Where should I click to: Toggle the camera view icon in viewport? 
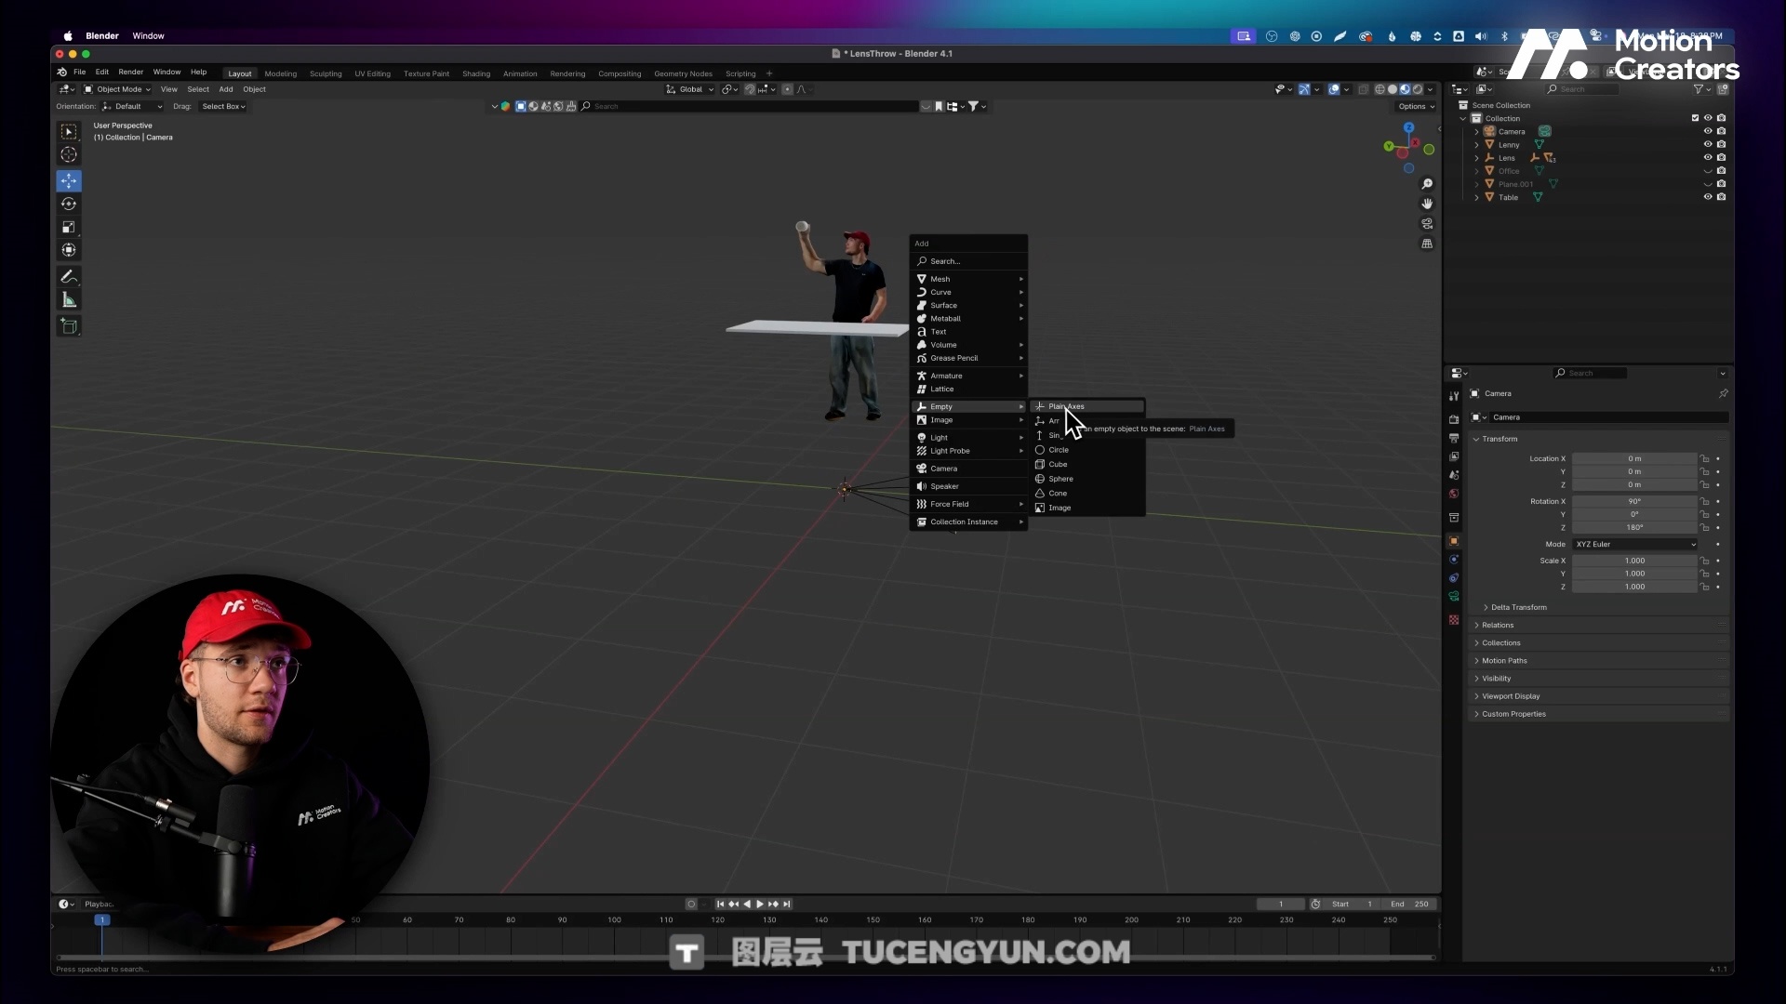click(1427, 224)
